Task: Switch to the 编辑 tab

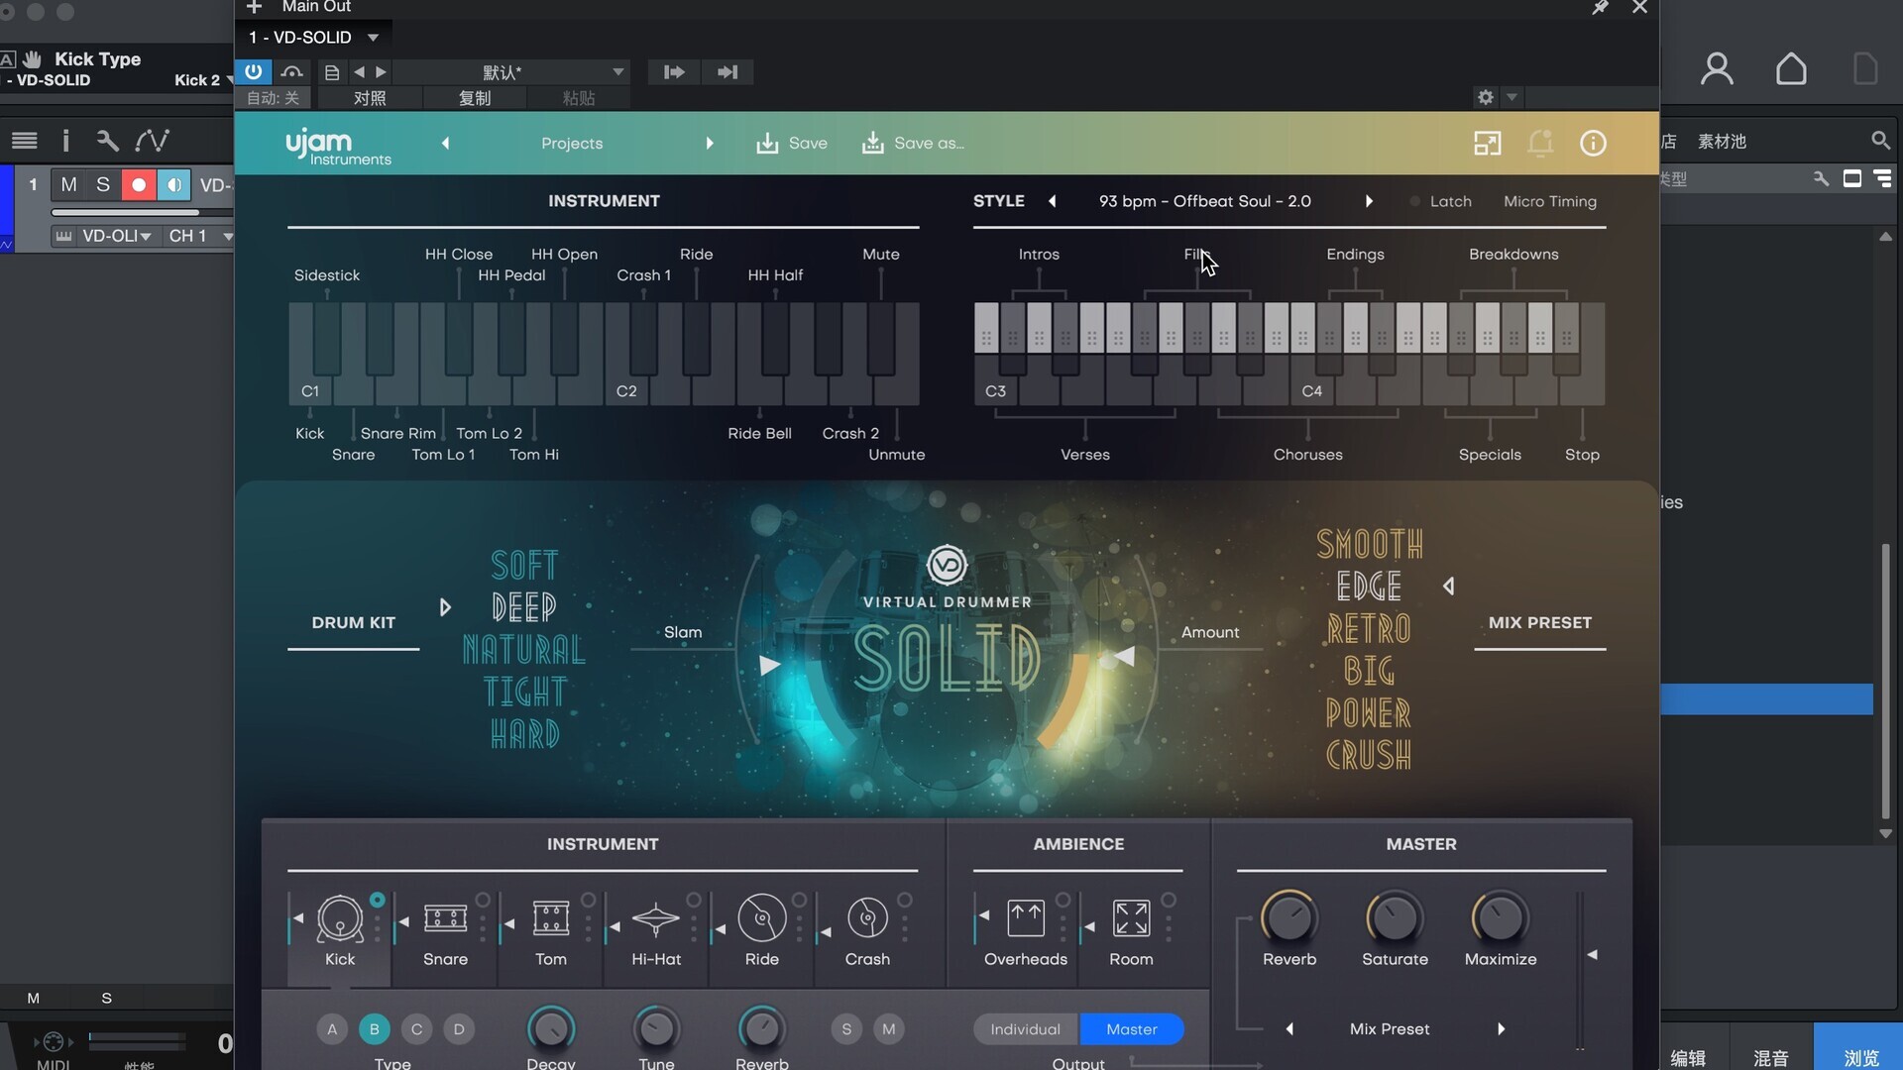Action: [x=1688, y=1057]
